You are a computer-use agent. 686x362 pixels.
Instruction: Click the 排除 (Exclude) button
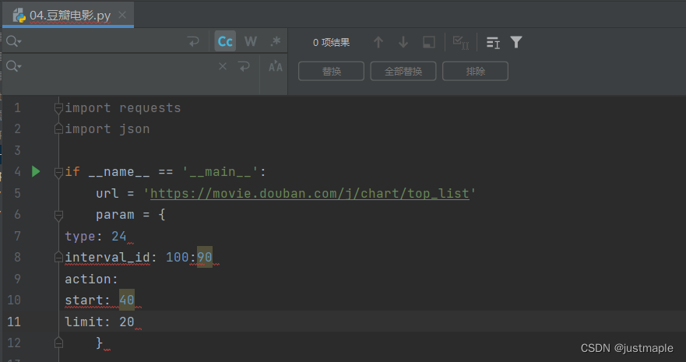click(475, 72)
